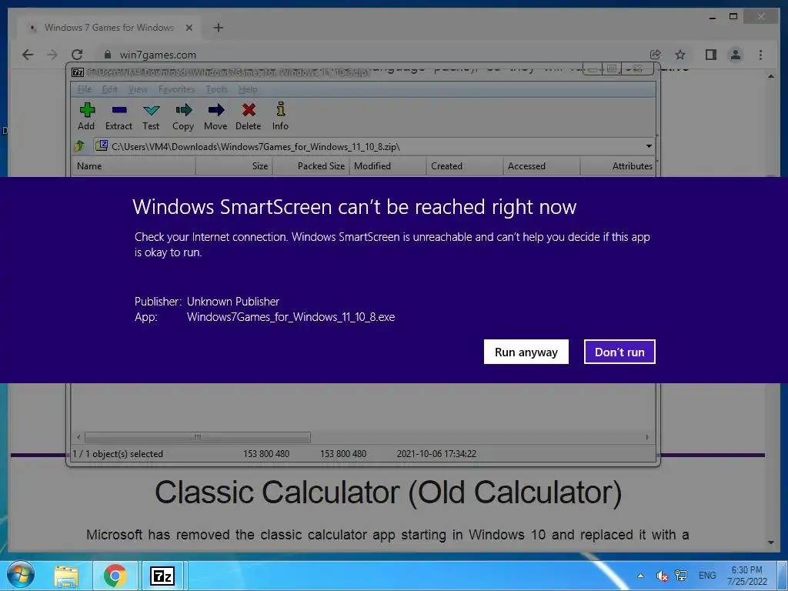Click the padlock site info icon
The height and width of the screenshot is (591, 788).
[107, 55]
